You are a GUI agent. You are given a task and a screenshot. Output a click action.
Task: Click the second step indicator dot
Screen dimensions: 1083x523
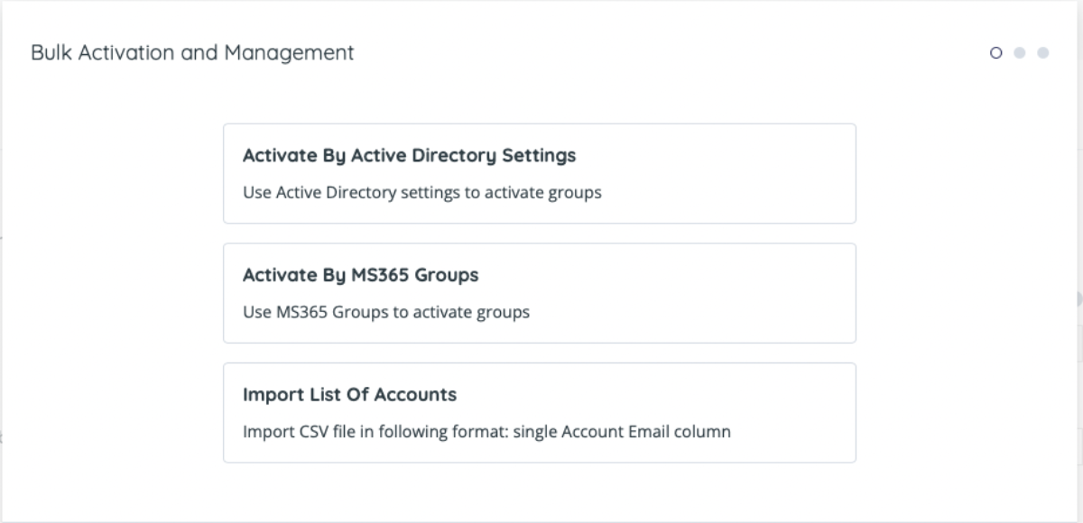1020,53
